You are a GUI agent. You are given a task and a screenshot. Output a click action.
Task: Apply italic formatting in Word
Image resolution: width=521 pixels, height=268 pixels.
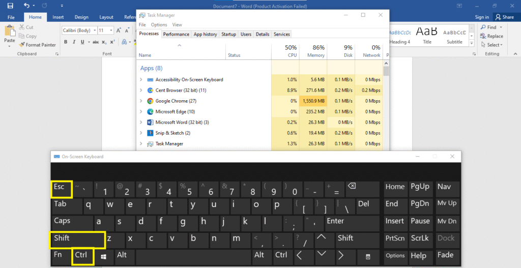(74, 42)
